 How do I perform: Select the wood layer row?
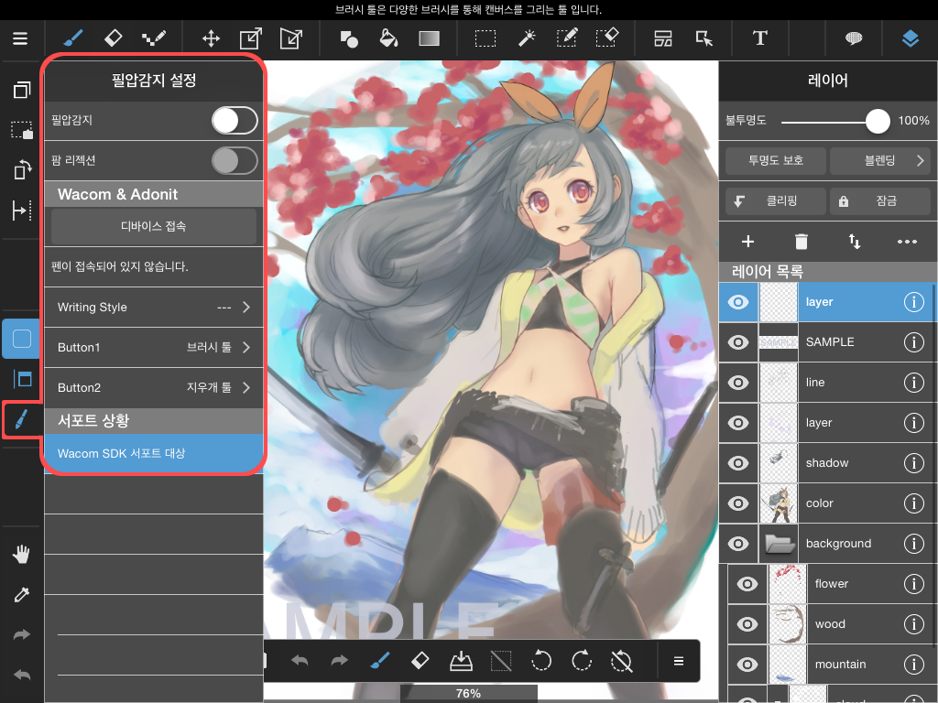click(833, 624)
